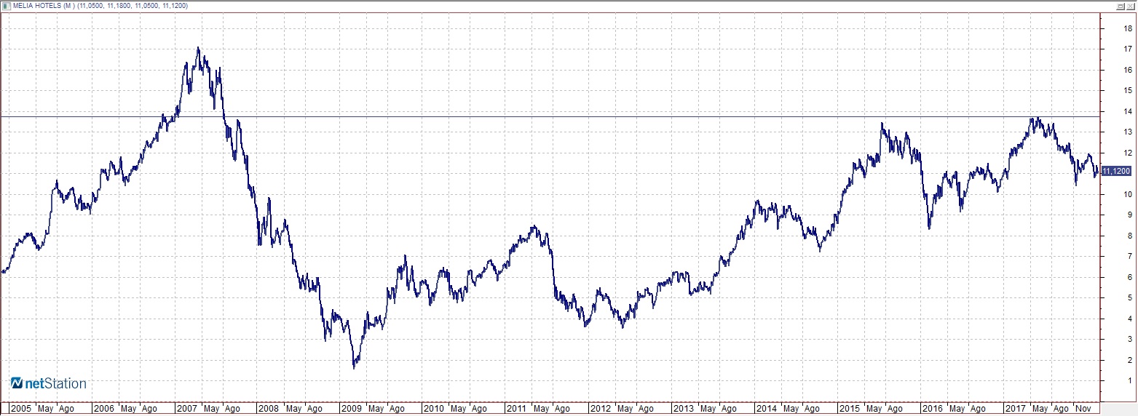The height and width of the screenshot is (416, 1138).
Task: Click the 14 value on price axis
Action: (1126, 112)
